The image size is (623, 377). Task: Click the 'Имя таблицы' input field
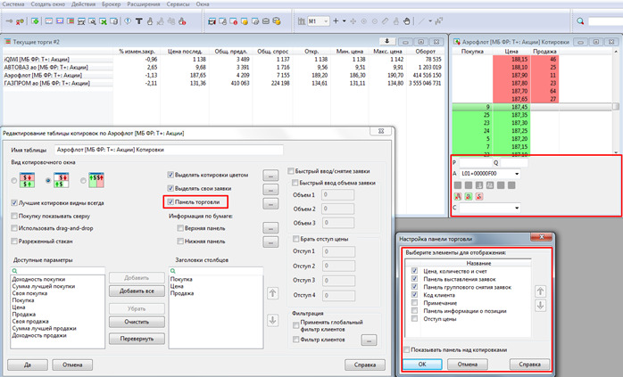[x=169, y=150]
